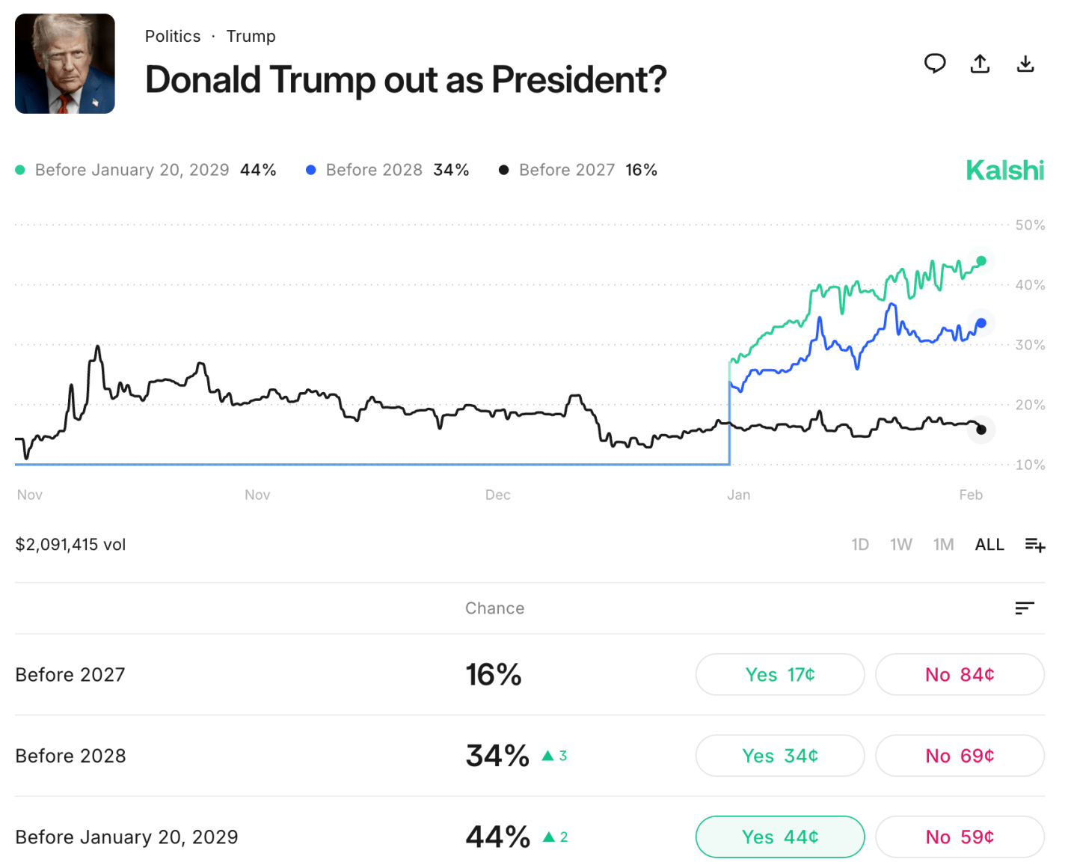Buy No 84¢ for Before 2027

[960, 675]
